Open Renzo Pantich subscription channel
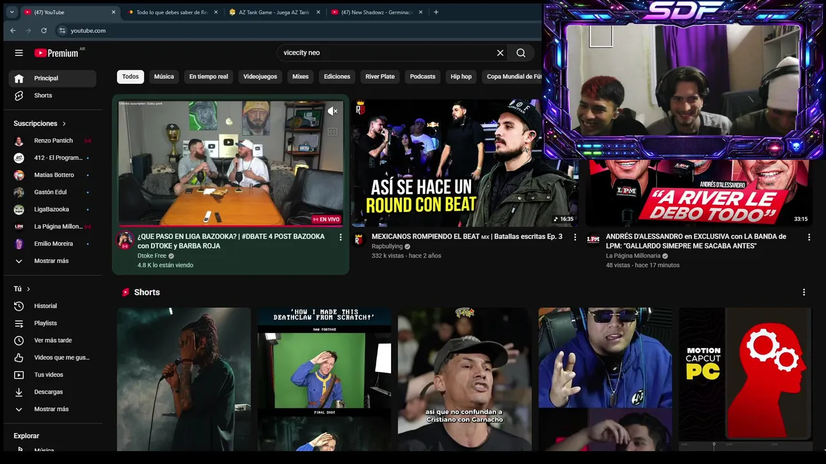Image resolution: width=826 pixels, height=464 pixels. [x=52, y=140]
